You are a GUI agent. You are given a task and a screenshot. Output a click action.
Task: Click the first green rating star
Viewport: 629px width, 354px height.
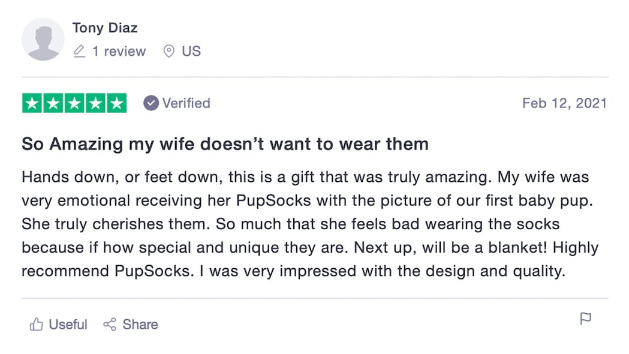pyautogui.click(x=32, y=103)
